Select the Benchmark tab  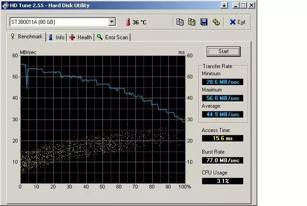tap(27, 37)
